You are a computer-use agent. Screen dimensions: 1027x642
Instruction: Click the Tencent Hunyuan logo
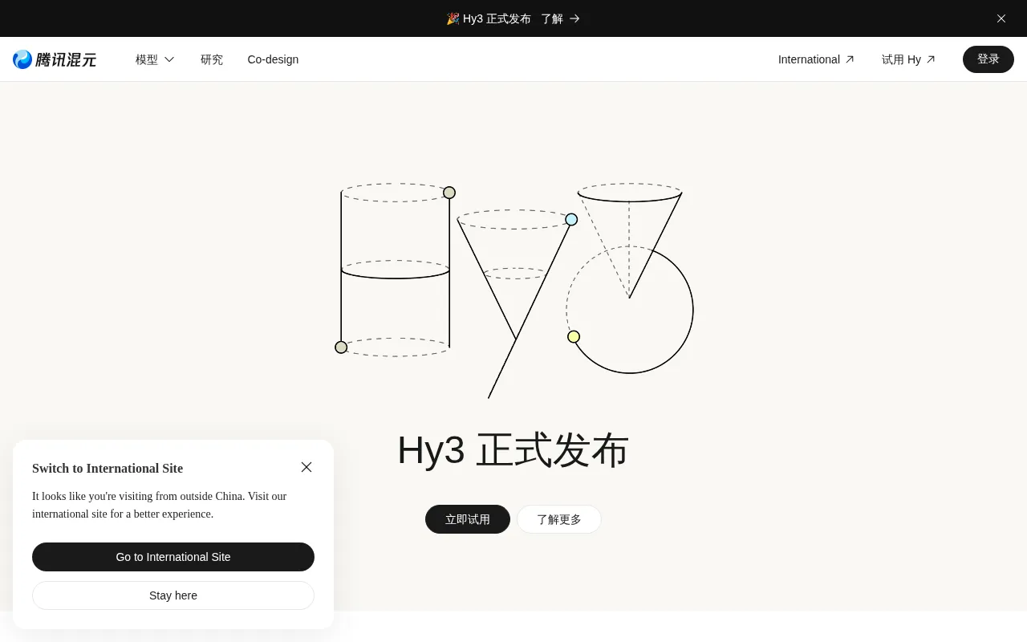click(55, 59)
